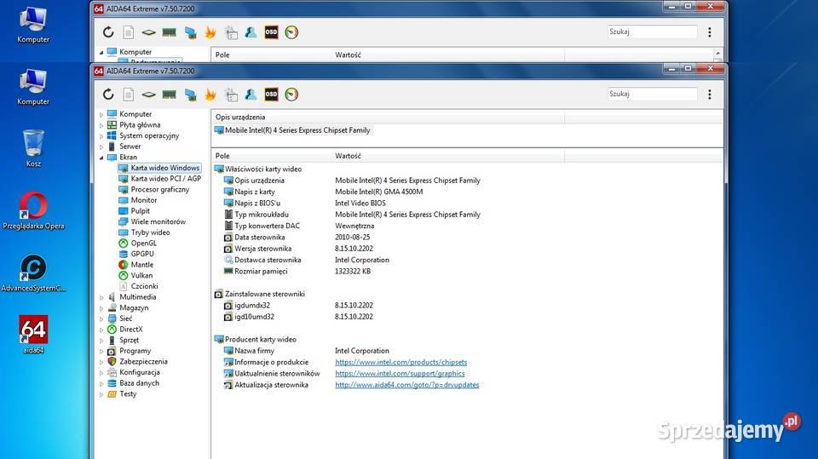The width and height of the screenshot is (818, 459).
Task: Open preferences icon in front window toolbar
Action: point(231,95)
